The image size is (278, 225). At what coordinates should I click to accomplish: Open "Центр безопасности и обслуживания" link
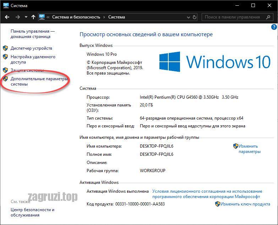[32, 212]
